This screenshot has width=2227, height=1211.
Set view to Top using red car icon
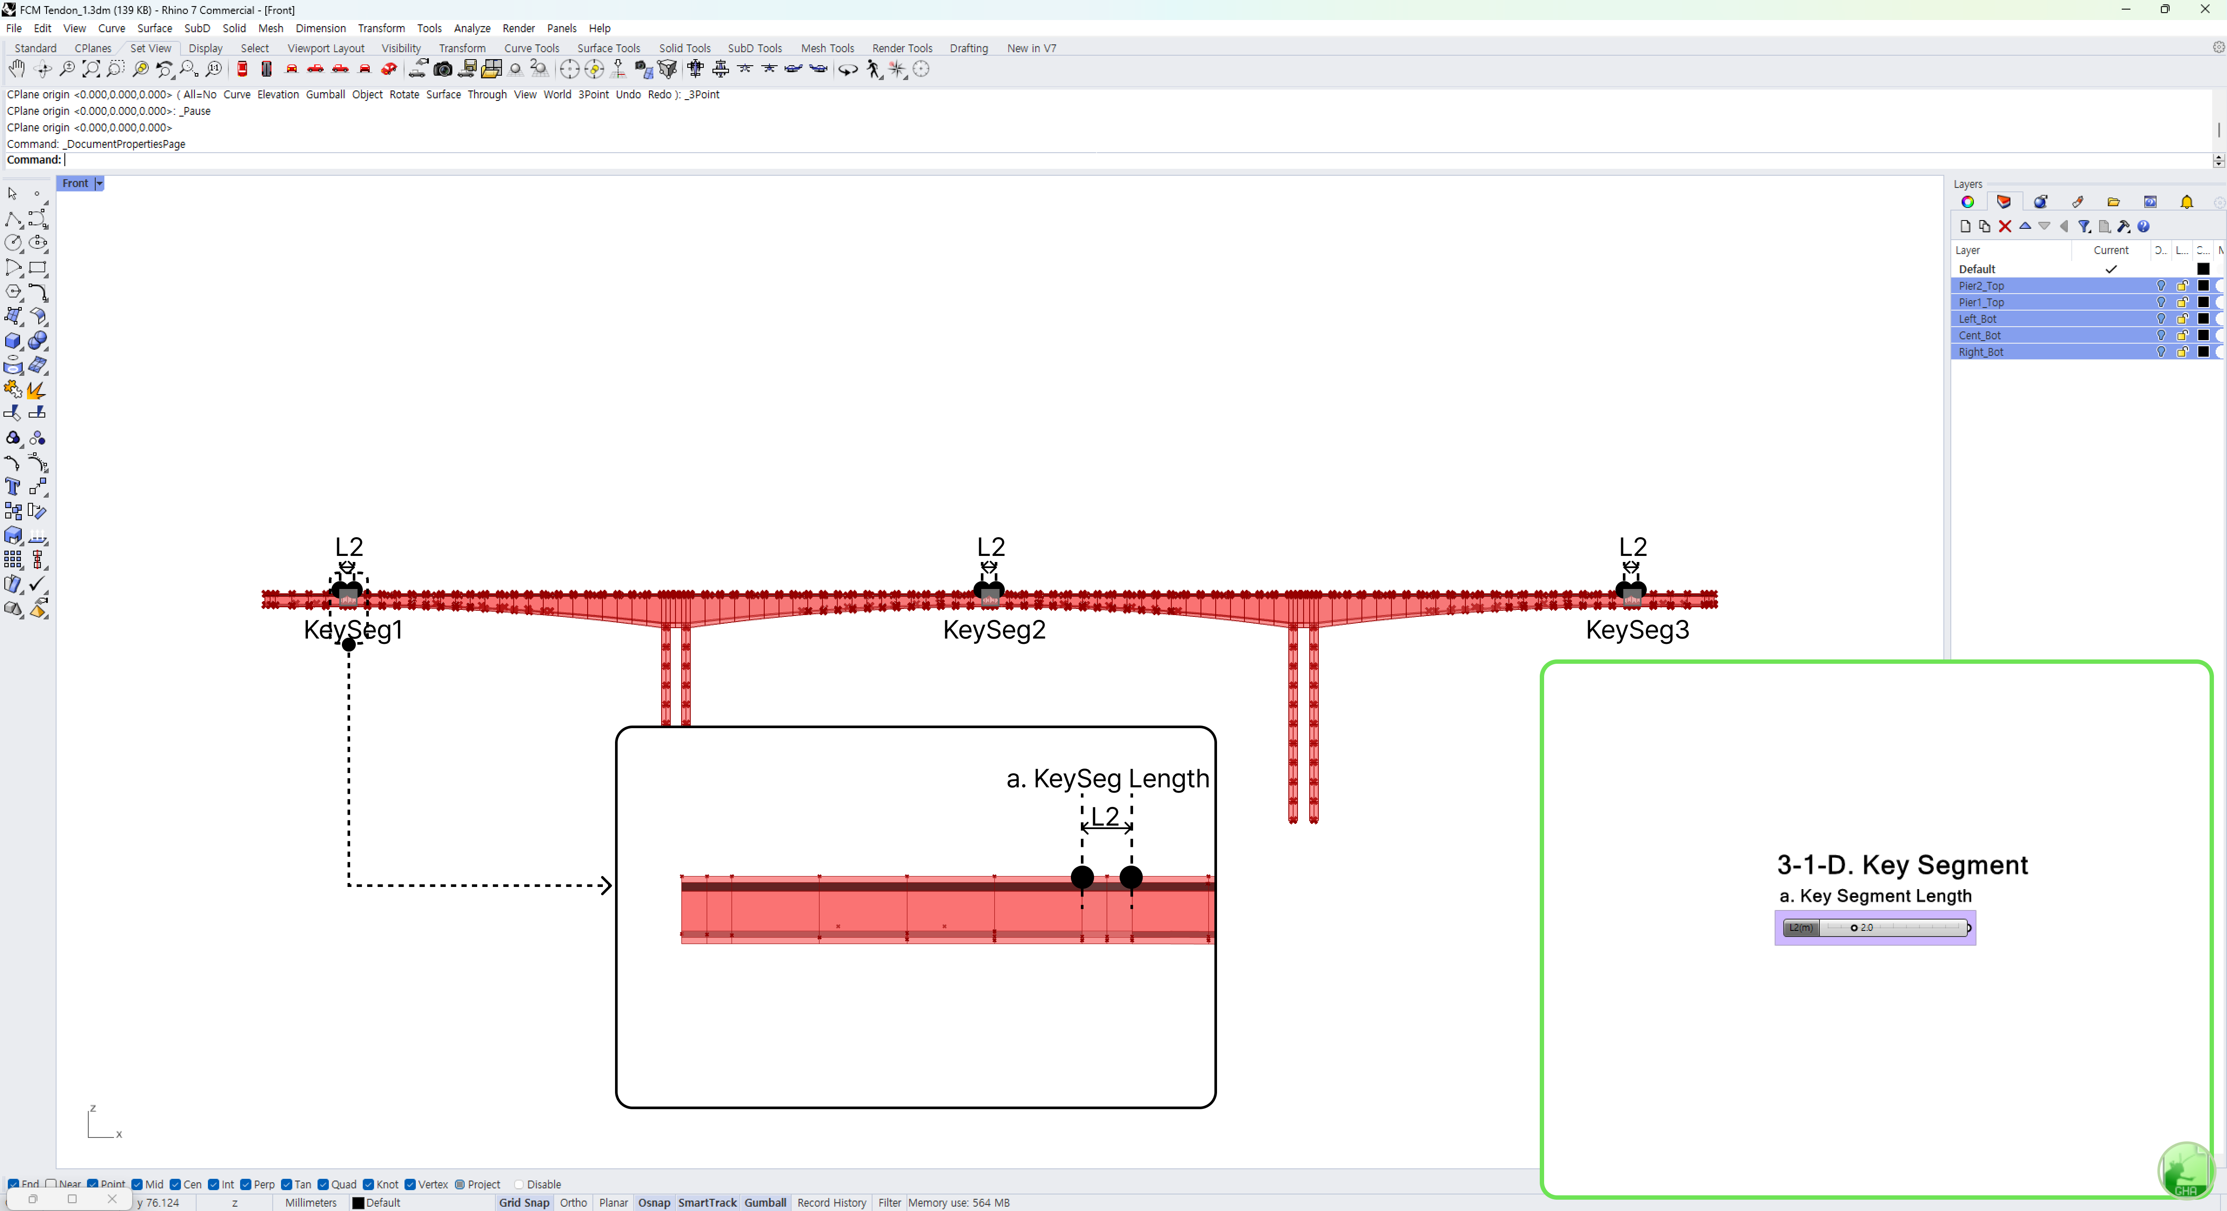[x=242, y=69]
